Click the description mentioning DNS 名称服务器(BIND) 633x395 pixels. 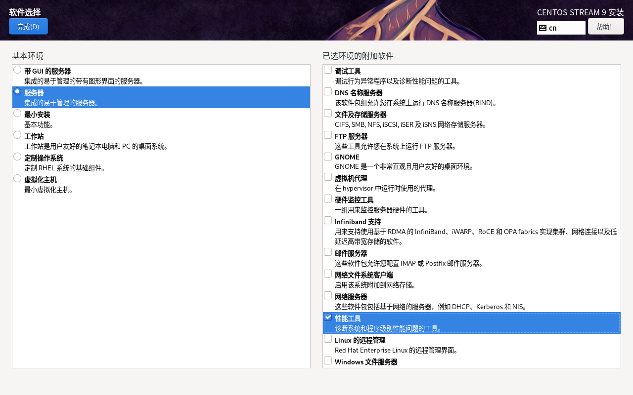click(x=416, y=103)
